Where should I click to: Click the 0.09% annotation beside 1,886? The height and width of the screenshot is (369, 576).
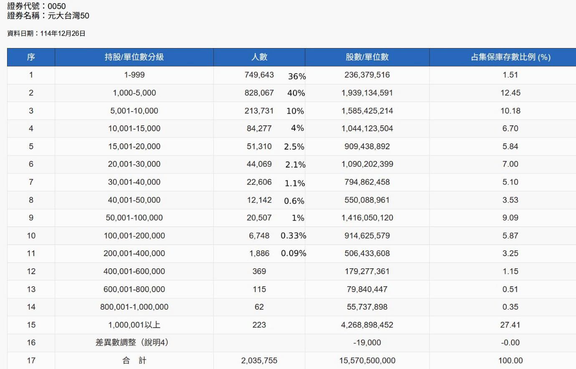(x=293, y=253)
